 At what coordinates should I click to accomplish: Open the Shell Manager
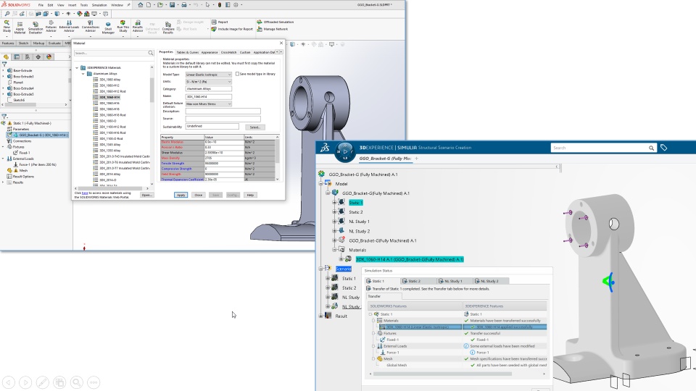point(108,28)
